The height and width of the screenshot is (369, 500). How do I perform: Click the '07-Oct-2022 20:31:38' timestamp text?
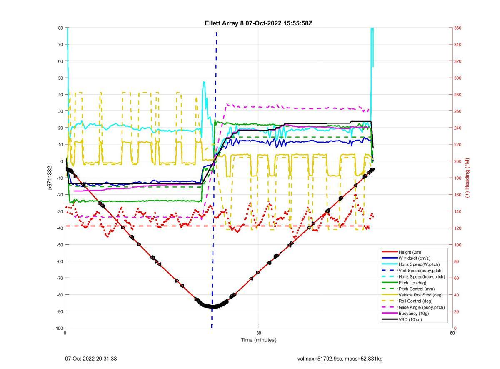[91, 359]
